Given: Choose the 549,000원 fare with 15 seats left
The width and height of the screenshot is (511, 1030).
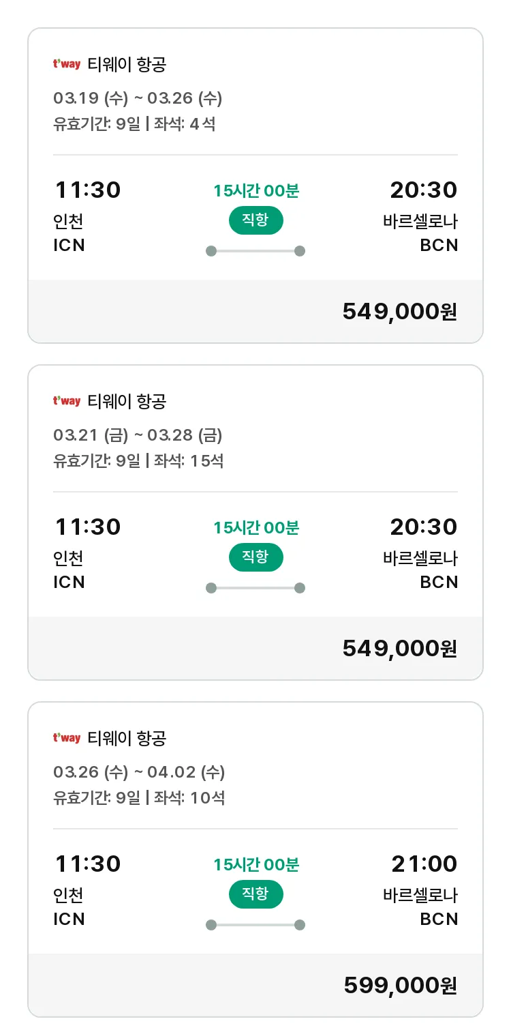Looking at the screenshot, I should (x=399, y=648).
